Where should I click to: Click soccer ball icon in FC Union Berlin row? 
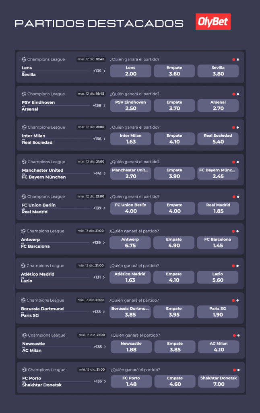pos(24,197)
